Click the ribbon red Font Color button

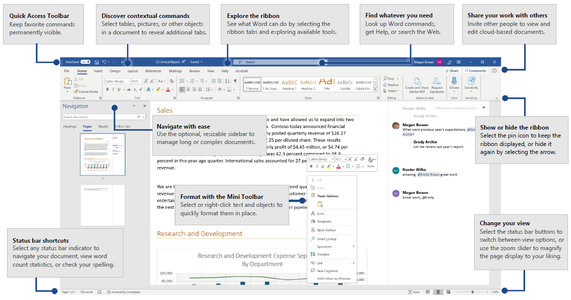pos(168,89)
